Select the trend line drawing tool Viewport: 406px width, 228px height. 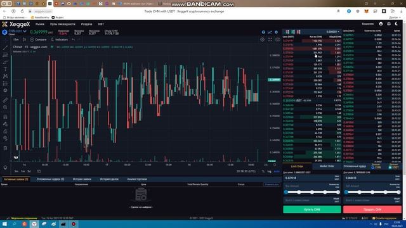click(x=5, y=47)
